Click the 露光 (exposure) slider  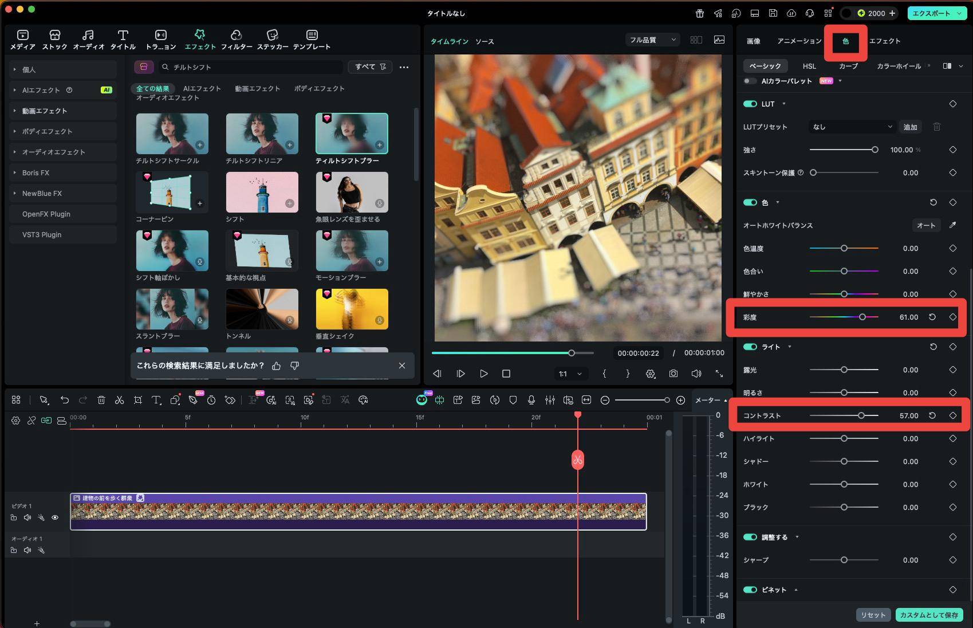point(844,370)
